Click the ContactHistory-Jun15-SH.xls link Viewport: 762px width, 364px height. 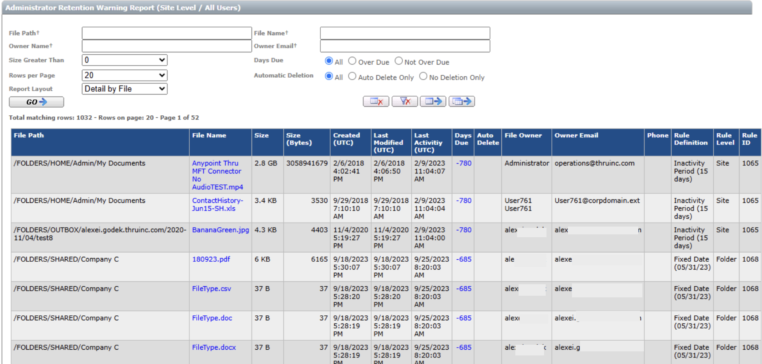coord(217,204)
